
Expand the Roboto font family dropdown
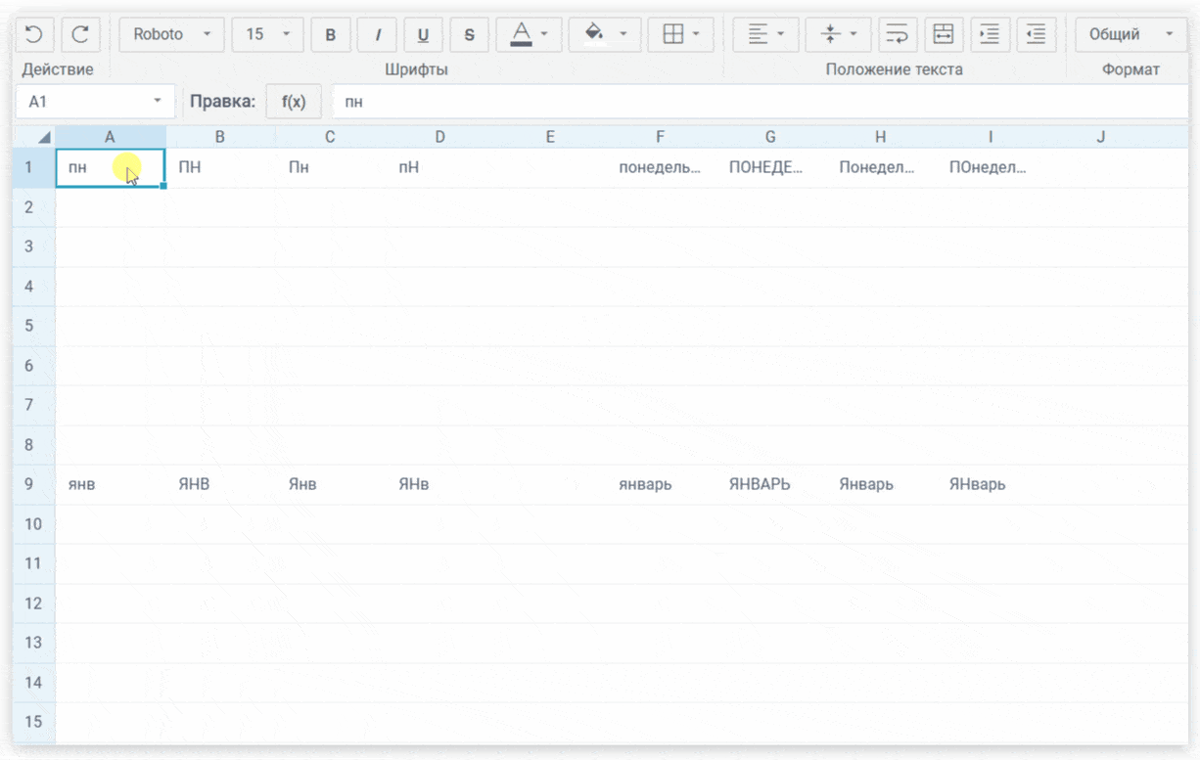[x=171, y=35]
